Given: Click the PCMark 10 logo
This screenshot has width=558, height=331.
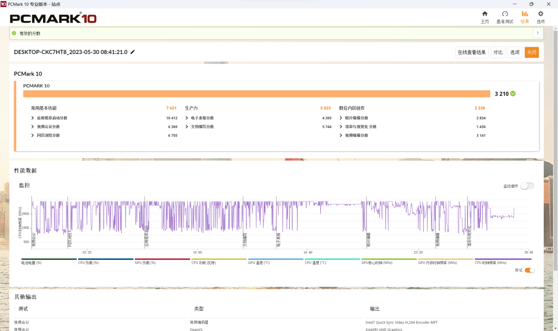Looking at the screenshot, I should (x=53, y=18).
